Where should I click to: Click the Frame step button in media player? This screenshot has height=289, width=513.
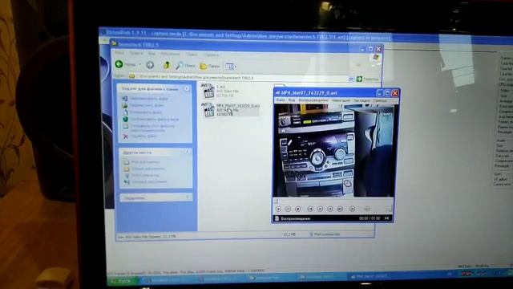[353, 209]
